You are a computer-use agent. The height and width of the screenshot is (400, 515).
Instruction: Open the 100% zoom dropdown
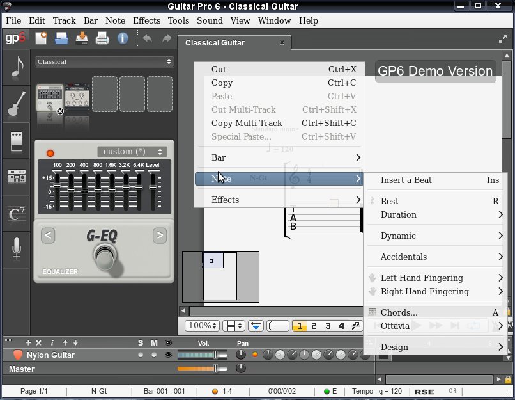[x=203, y=326]
